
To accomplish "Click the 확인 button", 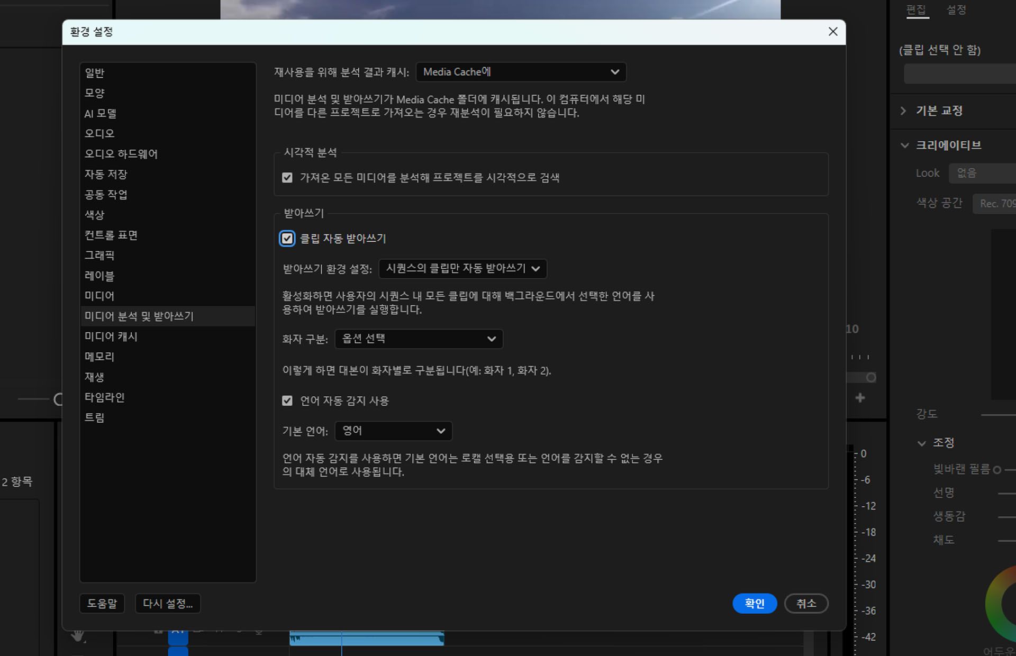I will point(754,604).
